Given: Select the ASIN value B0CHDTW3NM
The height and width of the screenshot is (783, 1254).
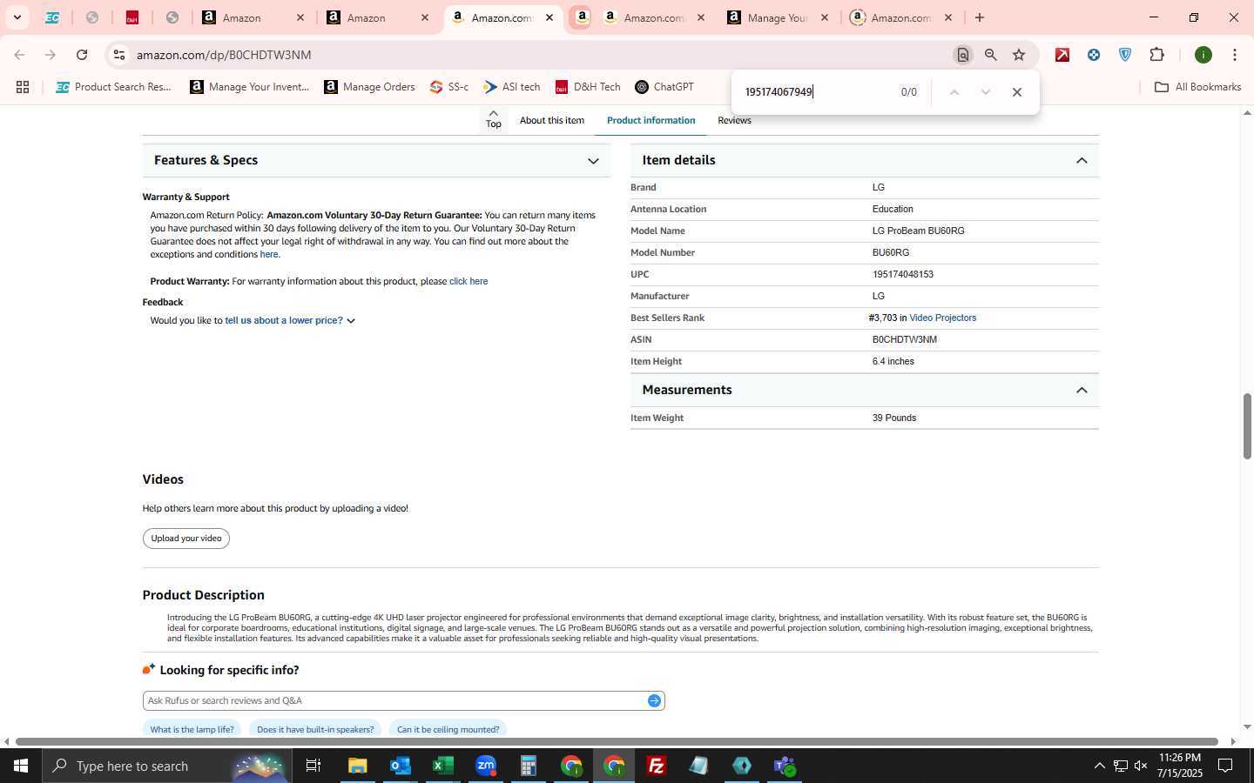Looking at the screenshot, I should [904, 340].
